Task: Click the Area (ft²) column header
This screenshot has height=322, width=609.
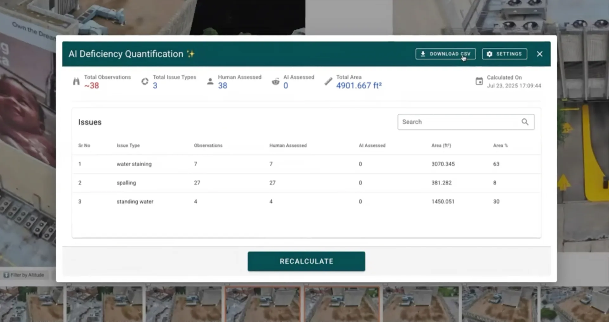Action: click(x=441, y=145)
